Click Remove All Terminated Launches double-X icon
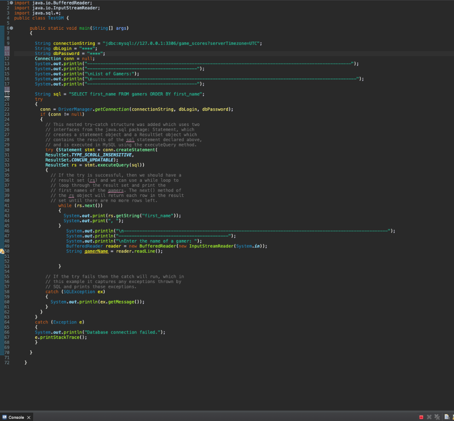The width and height of the screenshot is (454, 421). click(x=437, y=417)
